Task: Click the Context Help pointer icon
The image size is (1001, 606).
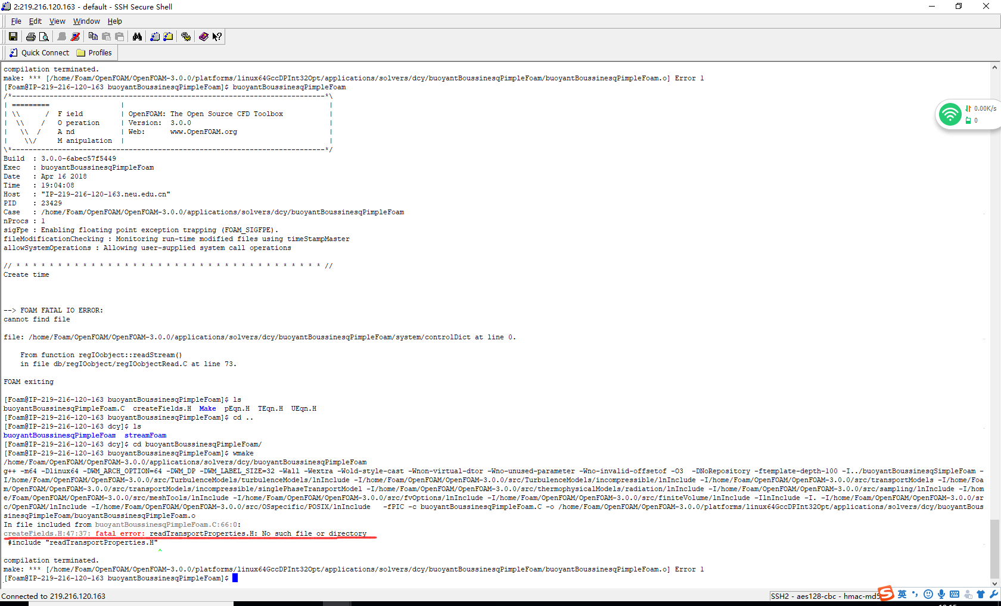Action: (x=217, y=37)
